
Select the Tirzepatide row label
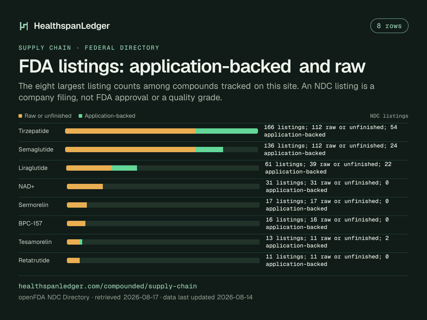pos(34,131)
